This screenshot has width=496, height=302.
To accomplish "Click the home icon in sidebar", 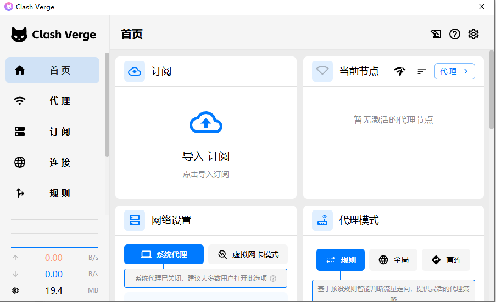I will point(20,70).
